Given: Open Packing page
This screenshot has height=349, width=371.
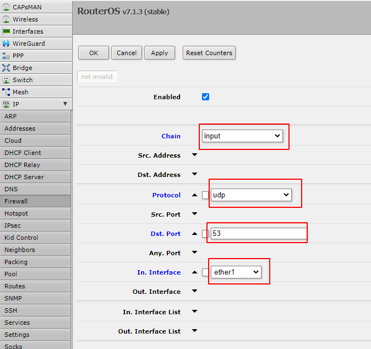Looking at the screenshot, I should [x=35, y=262].
